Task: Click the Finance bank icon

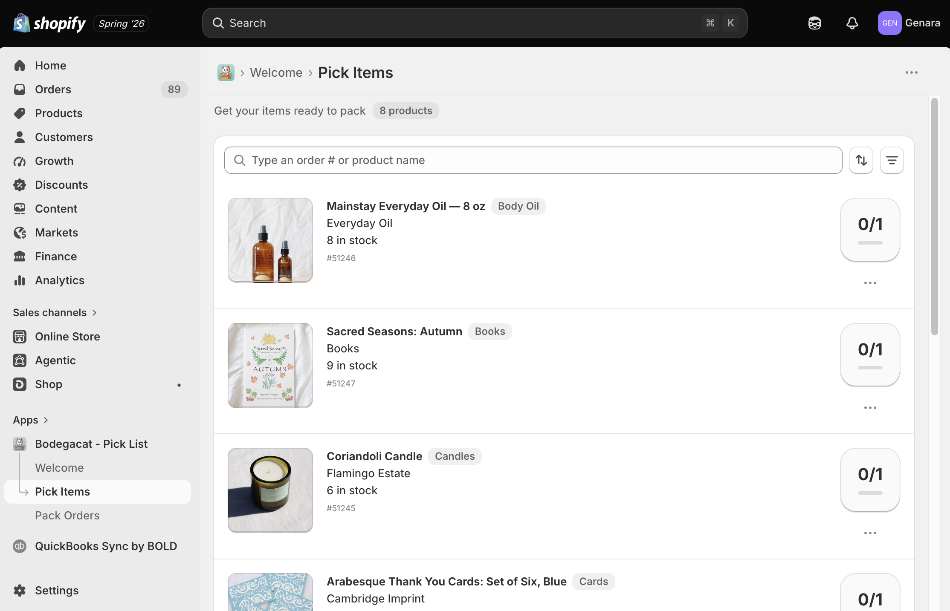Action: coord(20,257)
